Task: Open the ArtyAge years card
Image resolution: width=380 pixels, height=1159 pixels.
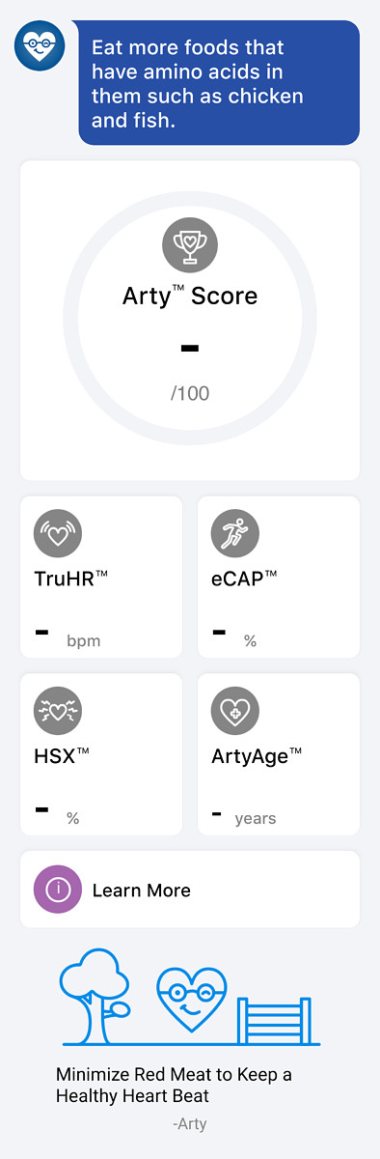Action: (x=279, y=754)
